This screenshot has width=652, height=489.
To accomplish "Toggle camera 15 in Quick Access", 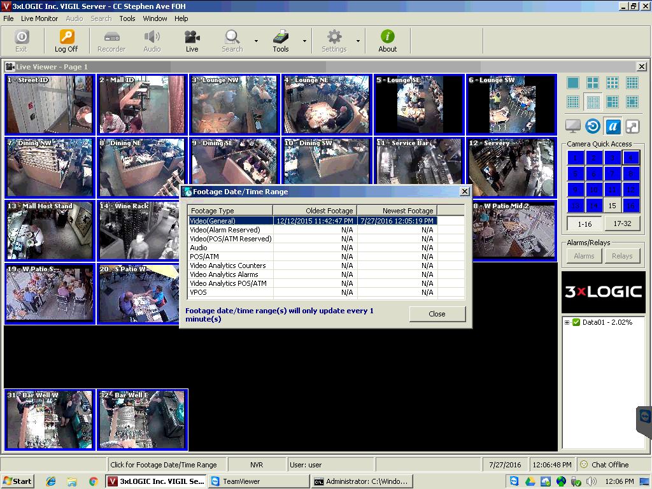I will (612, 206).
